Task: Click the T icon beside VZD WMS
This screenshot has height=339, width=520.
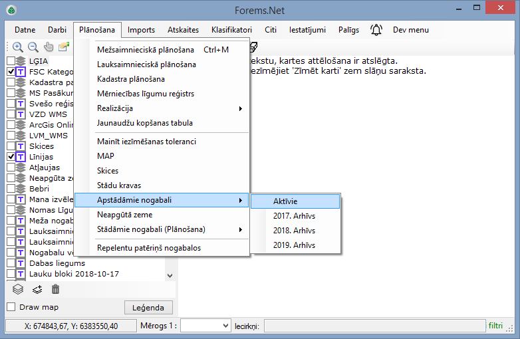Action: 21,114
